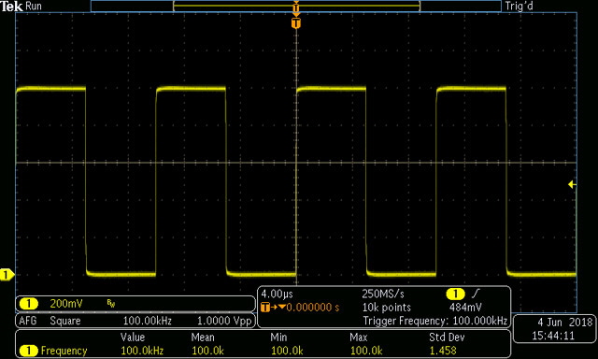Viewport: 598px width, 359px height.
Task: Click the trigger source channel 1 badge
Action: click(x=455, y=294)
